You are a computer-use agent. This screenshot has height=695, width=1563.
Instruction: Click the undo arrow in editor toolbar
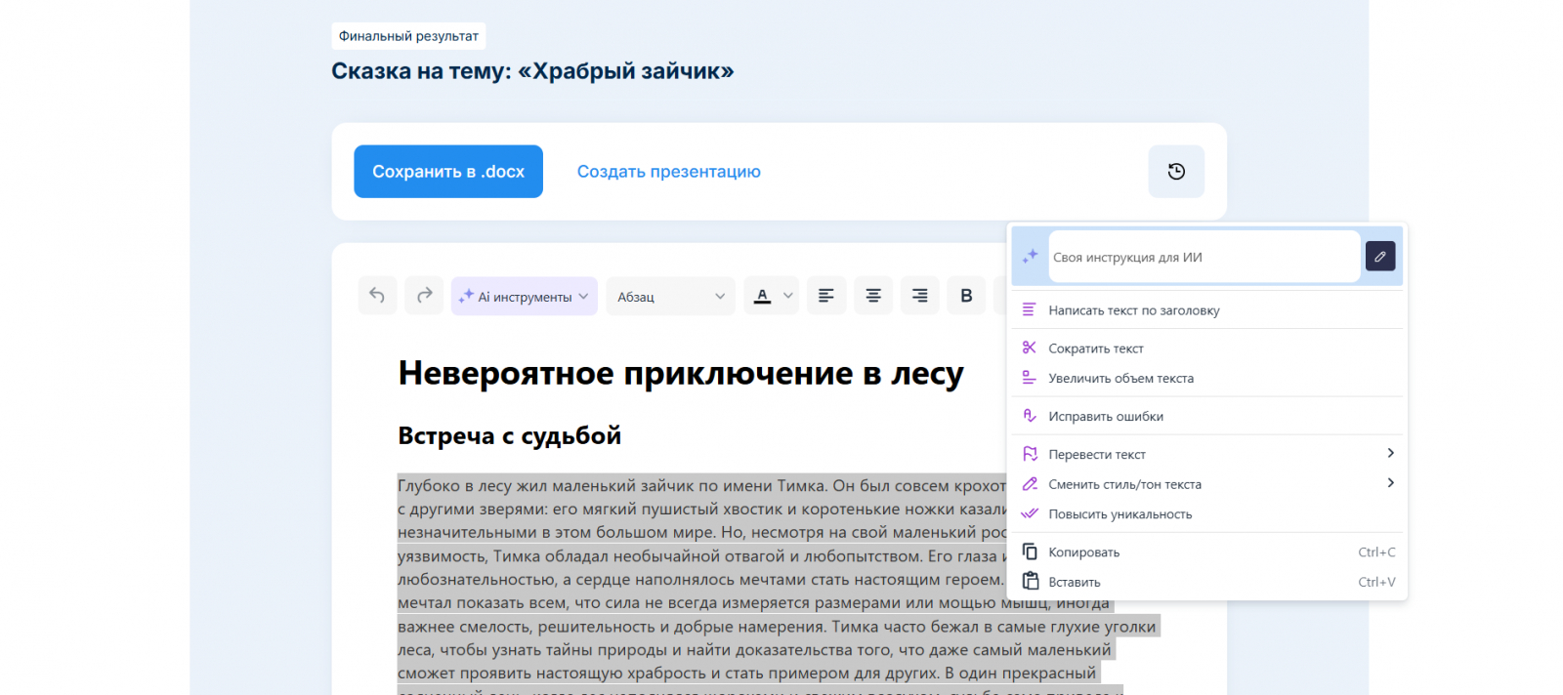[x=377, y=296]
